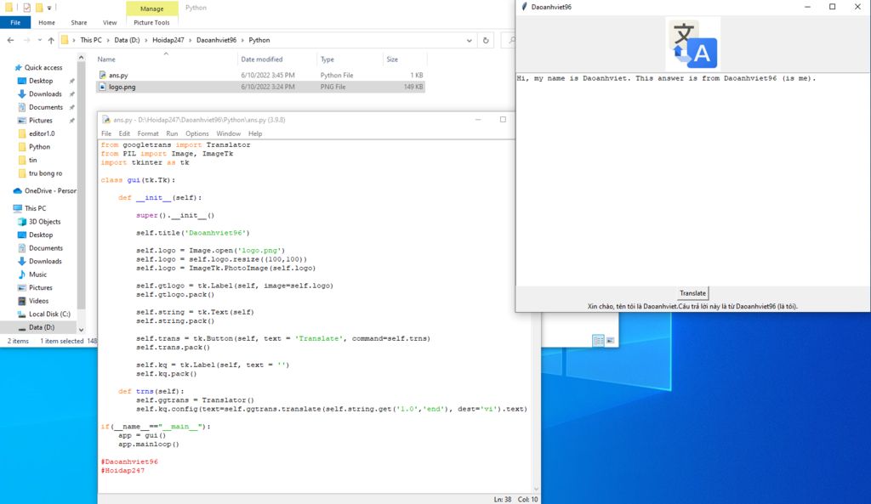The image size is (871, 504).
Task: Click the folder icon at the start of the address bar
Action: tap(65, 40)
